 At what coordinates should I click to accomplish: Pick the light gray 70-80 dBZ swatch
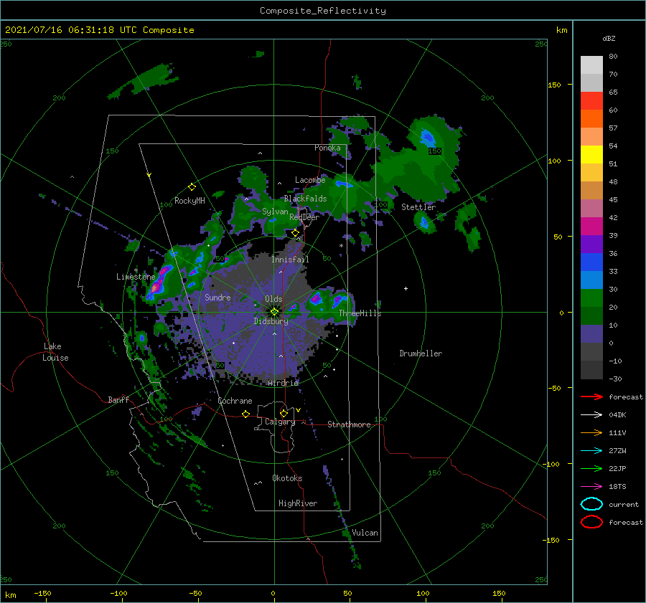tap(591, 65)
